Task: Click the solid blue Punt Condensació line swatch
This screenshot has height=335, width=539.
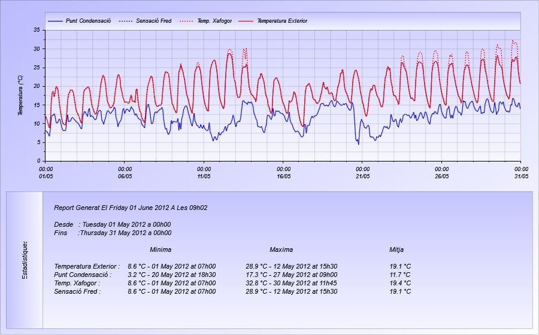Action: [x=54, y=21]
